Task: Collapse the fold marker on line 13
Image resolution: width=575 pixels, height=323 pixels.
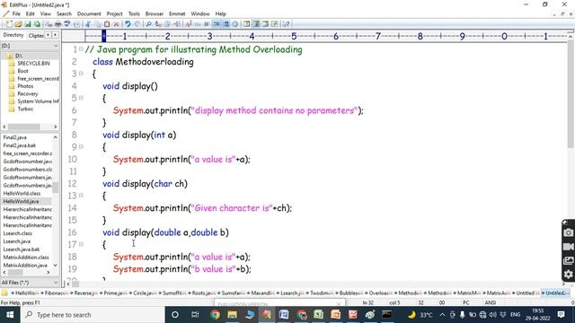Action: (x=81, y=196)
